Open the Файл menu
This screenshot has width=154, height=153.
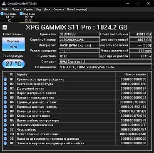coord(5,10)
